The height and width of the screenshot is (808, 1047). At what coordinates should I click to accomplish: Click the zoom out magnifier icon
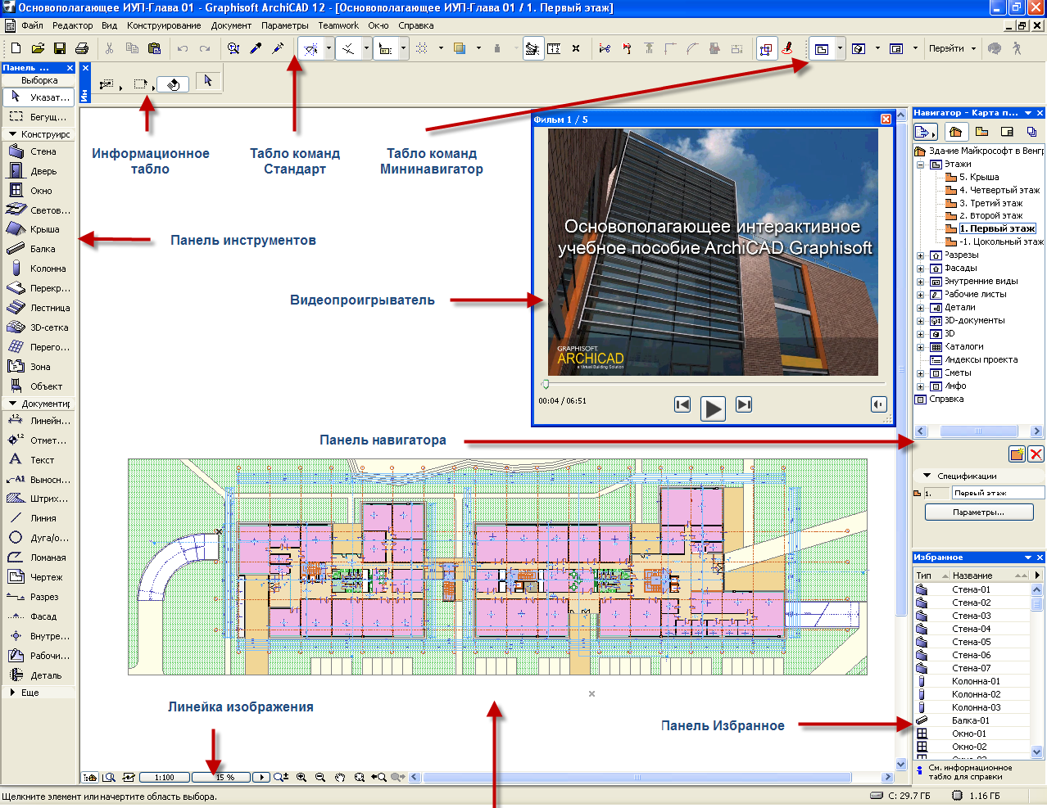point(320,777)
